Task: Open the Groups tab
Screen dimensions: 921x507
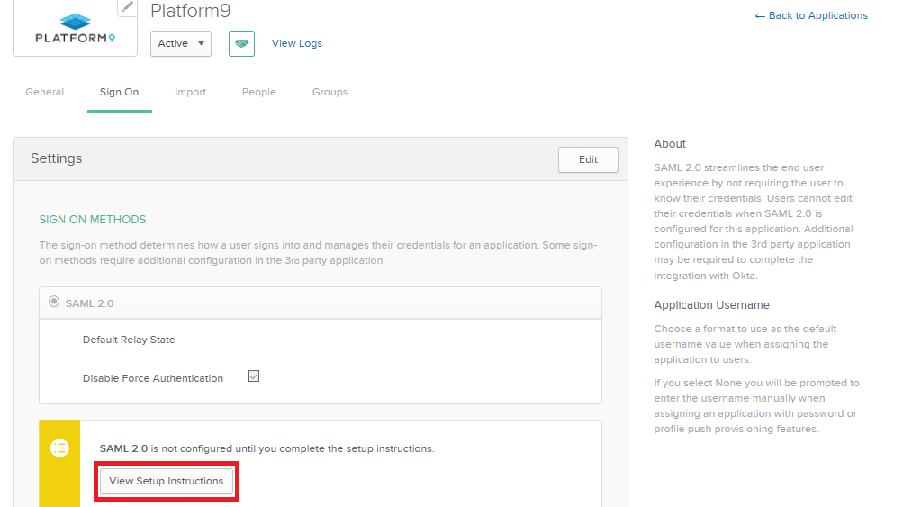Action: (330, 92)
